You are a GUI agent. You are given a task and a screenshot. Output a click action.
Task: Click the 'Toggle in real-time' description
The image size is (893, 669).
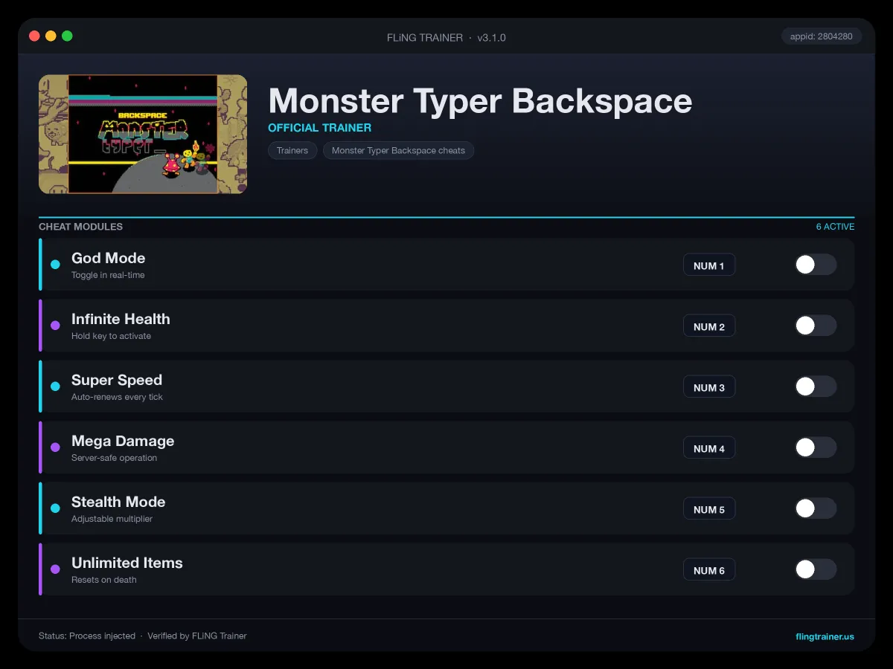pyautogui.click(x=108, y=275)
